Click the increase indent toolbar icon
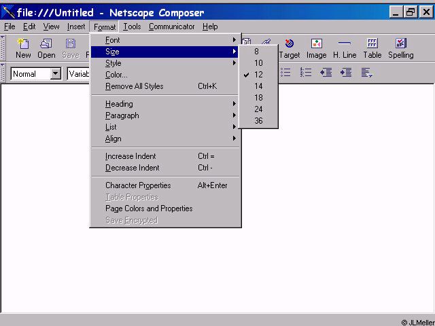435x326 pixels. 346,73
